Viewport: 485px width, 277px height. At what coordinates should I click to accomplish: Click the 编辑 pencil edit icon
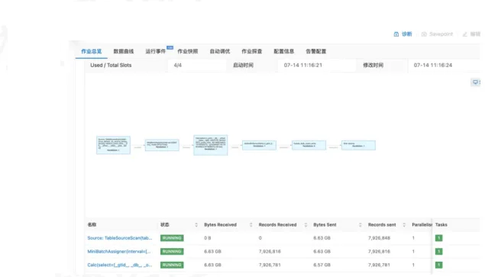[464, 34]
